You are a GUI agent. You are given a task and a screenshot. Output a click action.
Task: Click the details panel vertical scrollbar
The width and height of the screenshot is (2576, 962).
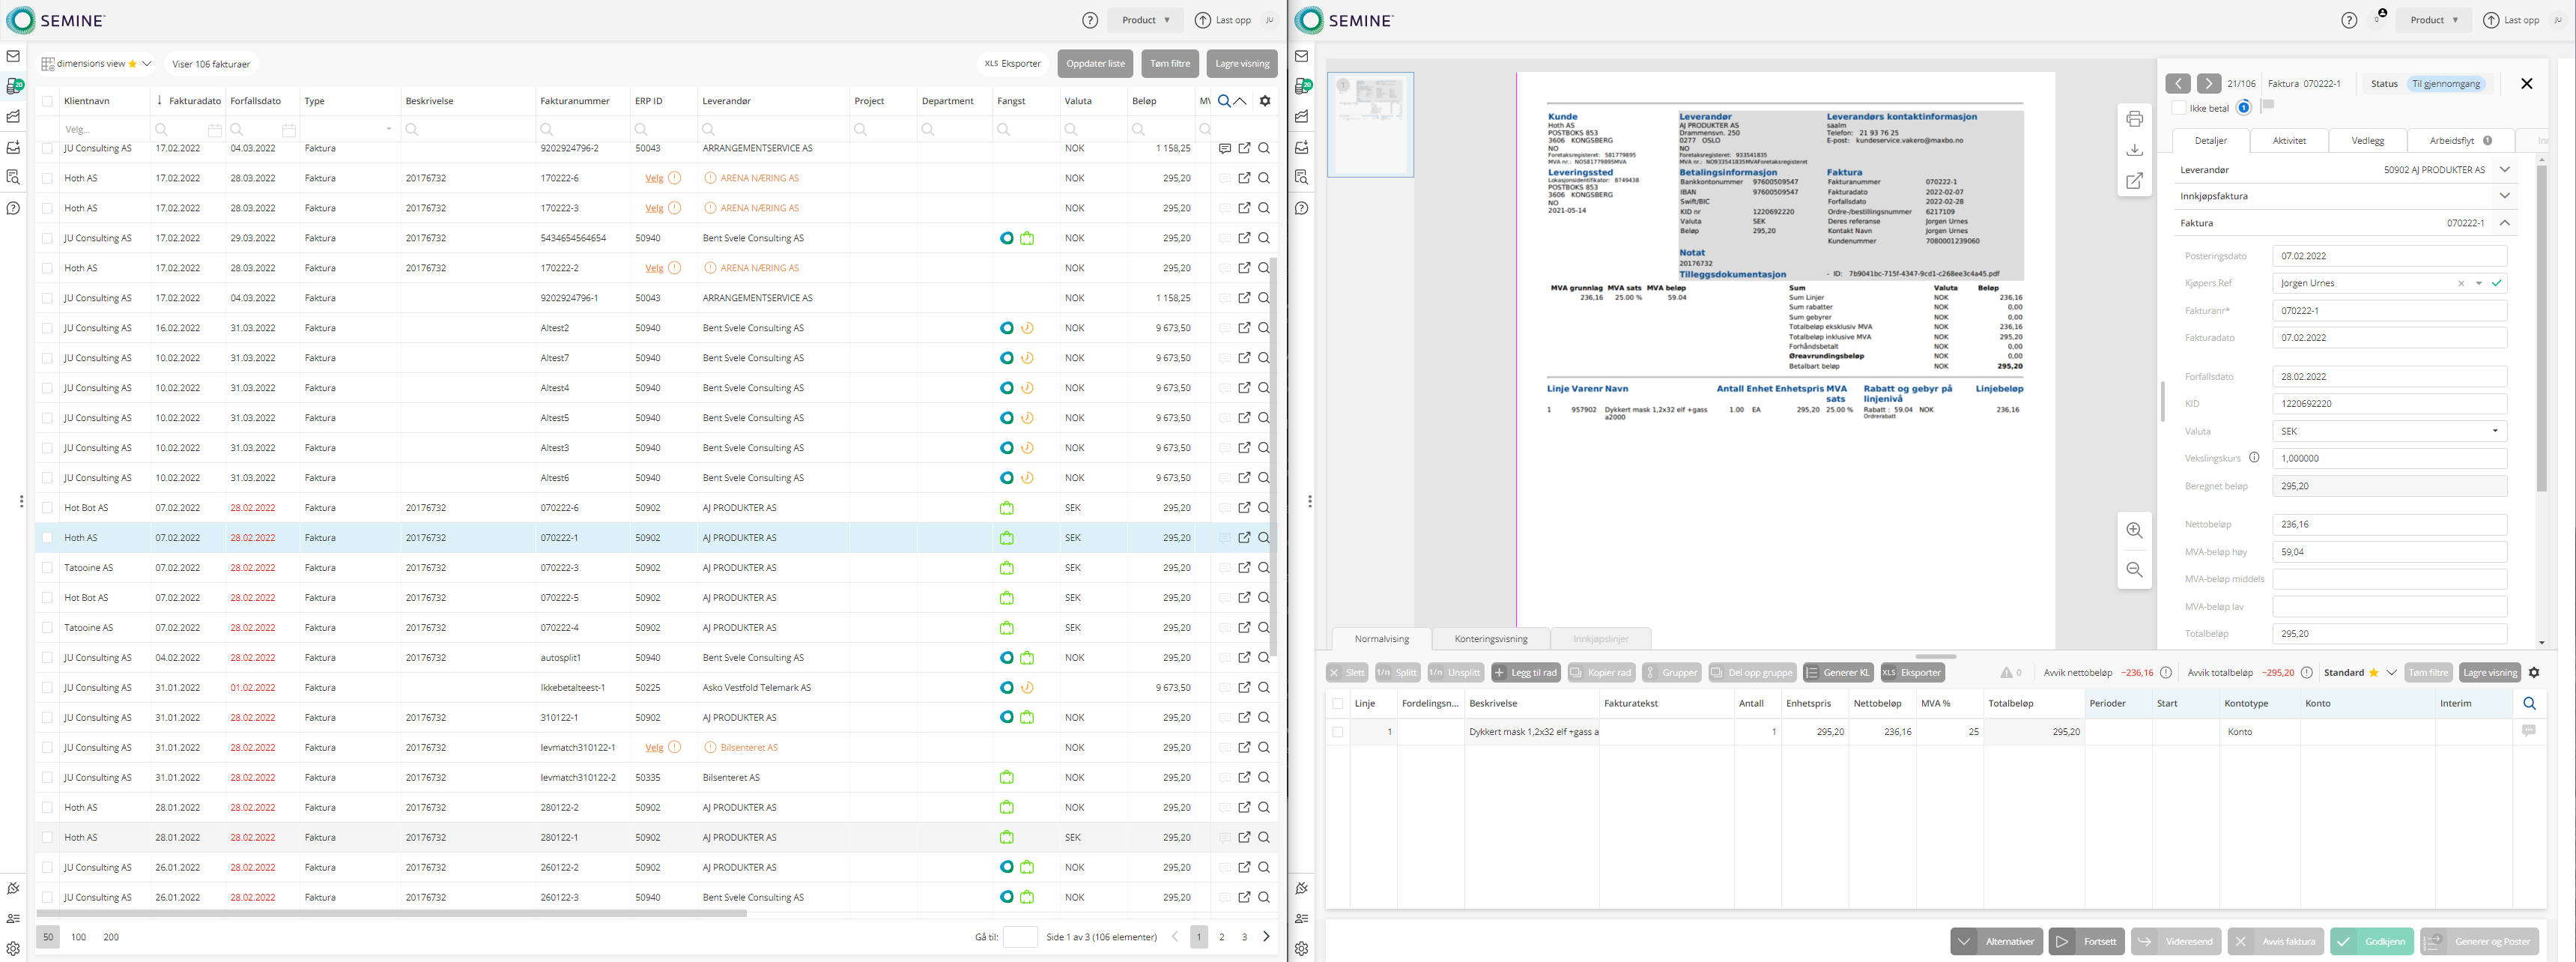click(x=2541, y=330)
